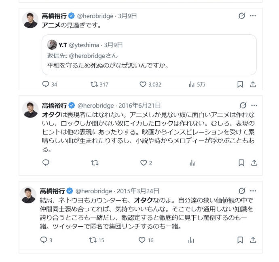Click Grok icon on March 9 tweet

[x=242, y=16]
